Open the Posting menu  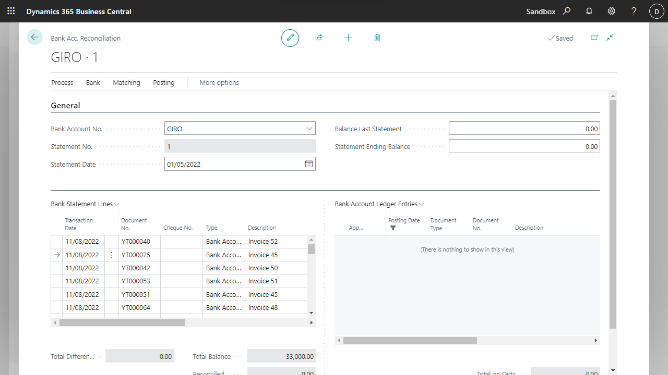164,82
